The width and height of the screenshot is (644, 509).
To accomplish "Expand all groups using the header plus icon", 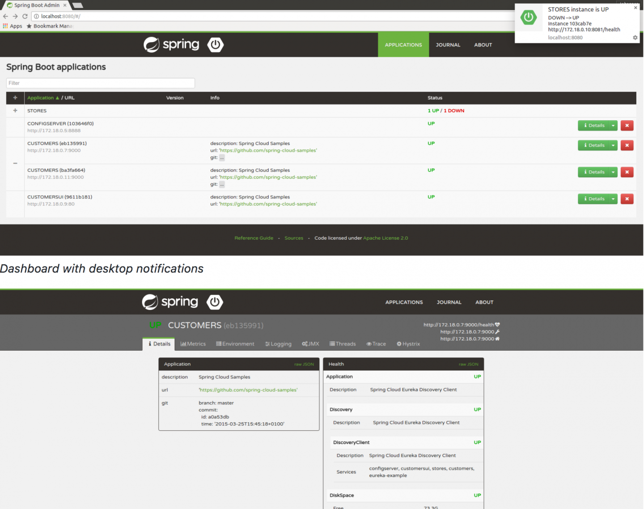I will tap(15, 98).
